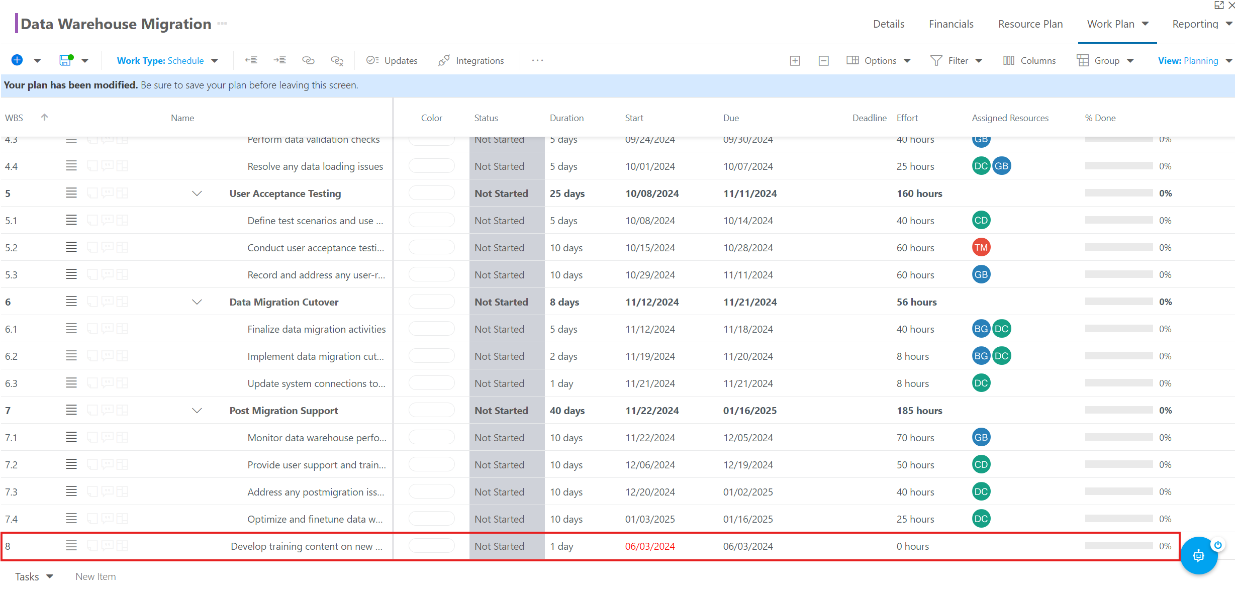Collapse the User Acceptance Testing group

coord(197,193)
